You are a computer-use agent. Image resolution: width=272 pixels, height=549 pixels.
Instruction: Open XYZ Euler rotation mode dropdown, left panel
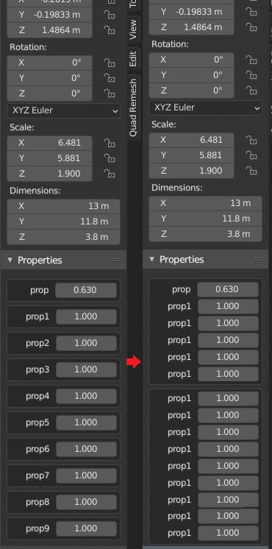point(64,110)
